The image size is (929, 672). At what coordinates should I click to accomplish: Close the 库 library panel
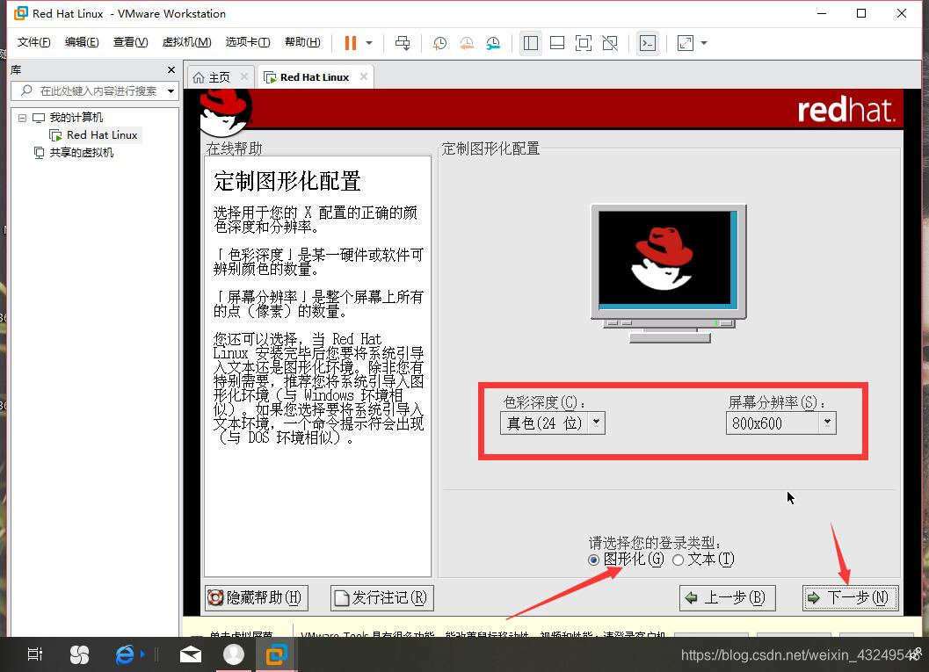point(171,70)
